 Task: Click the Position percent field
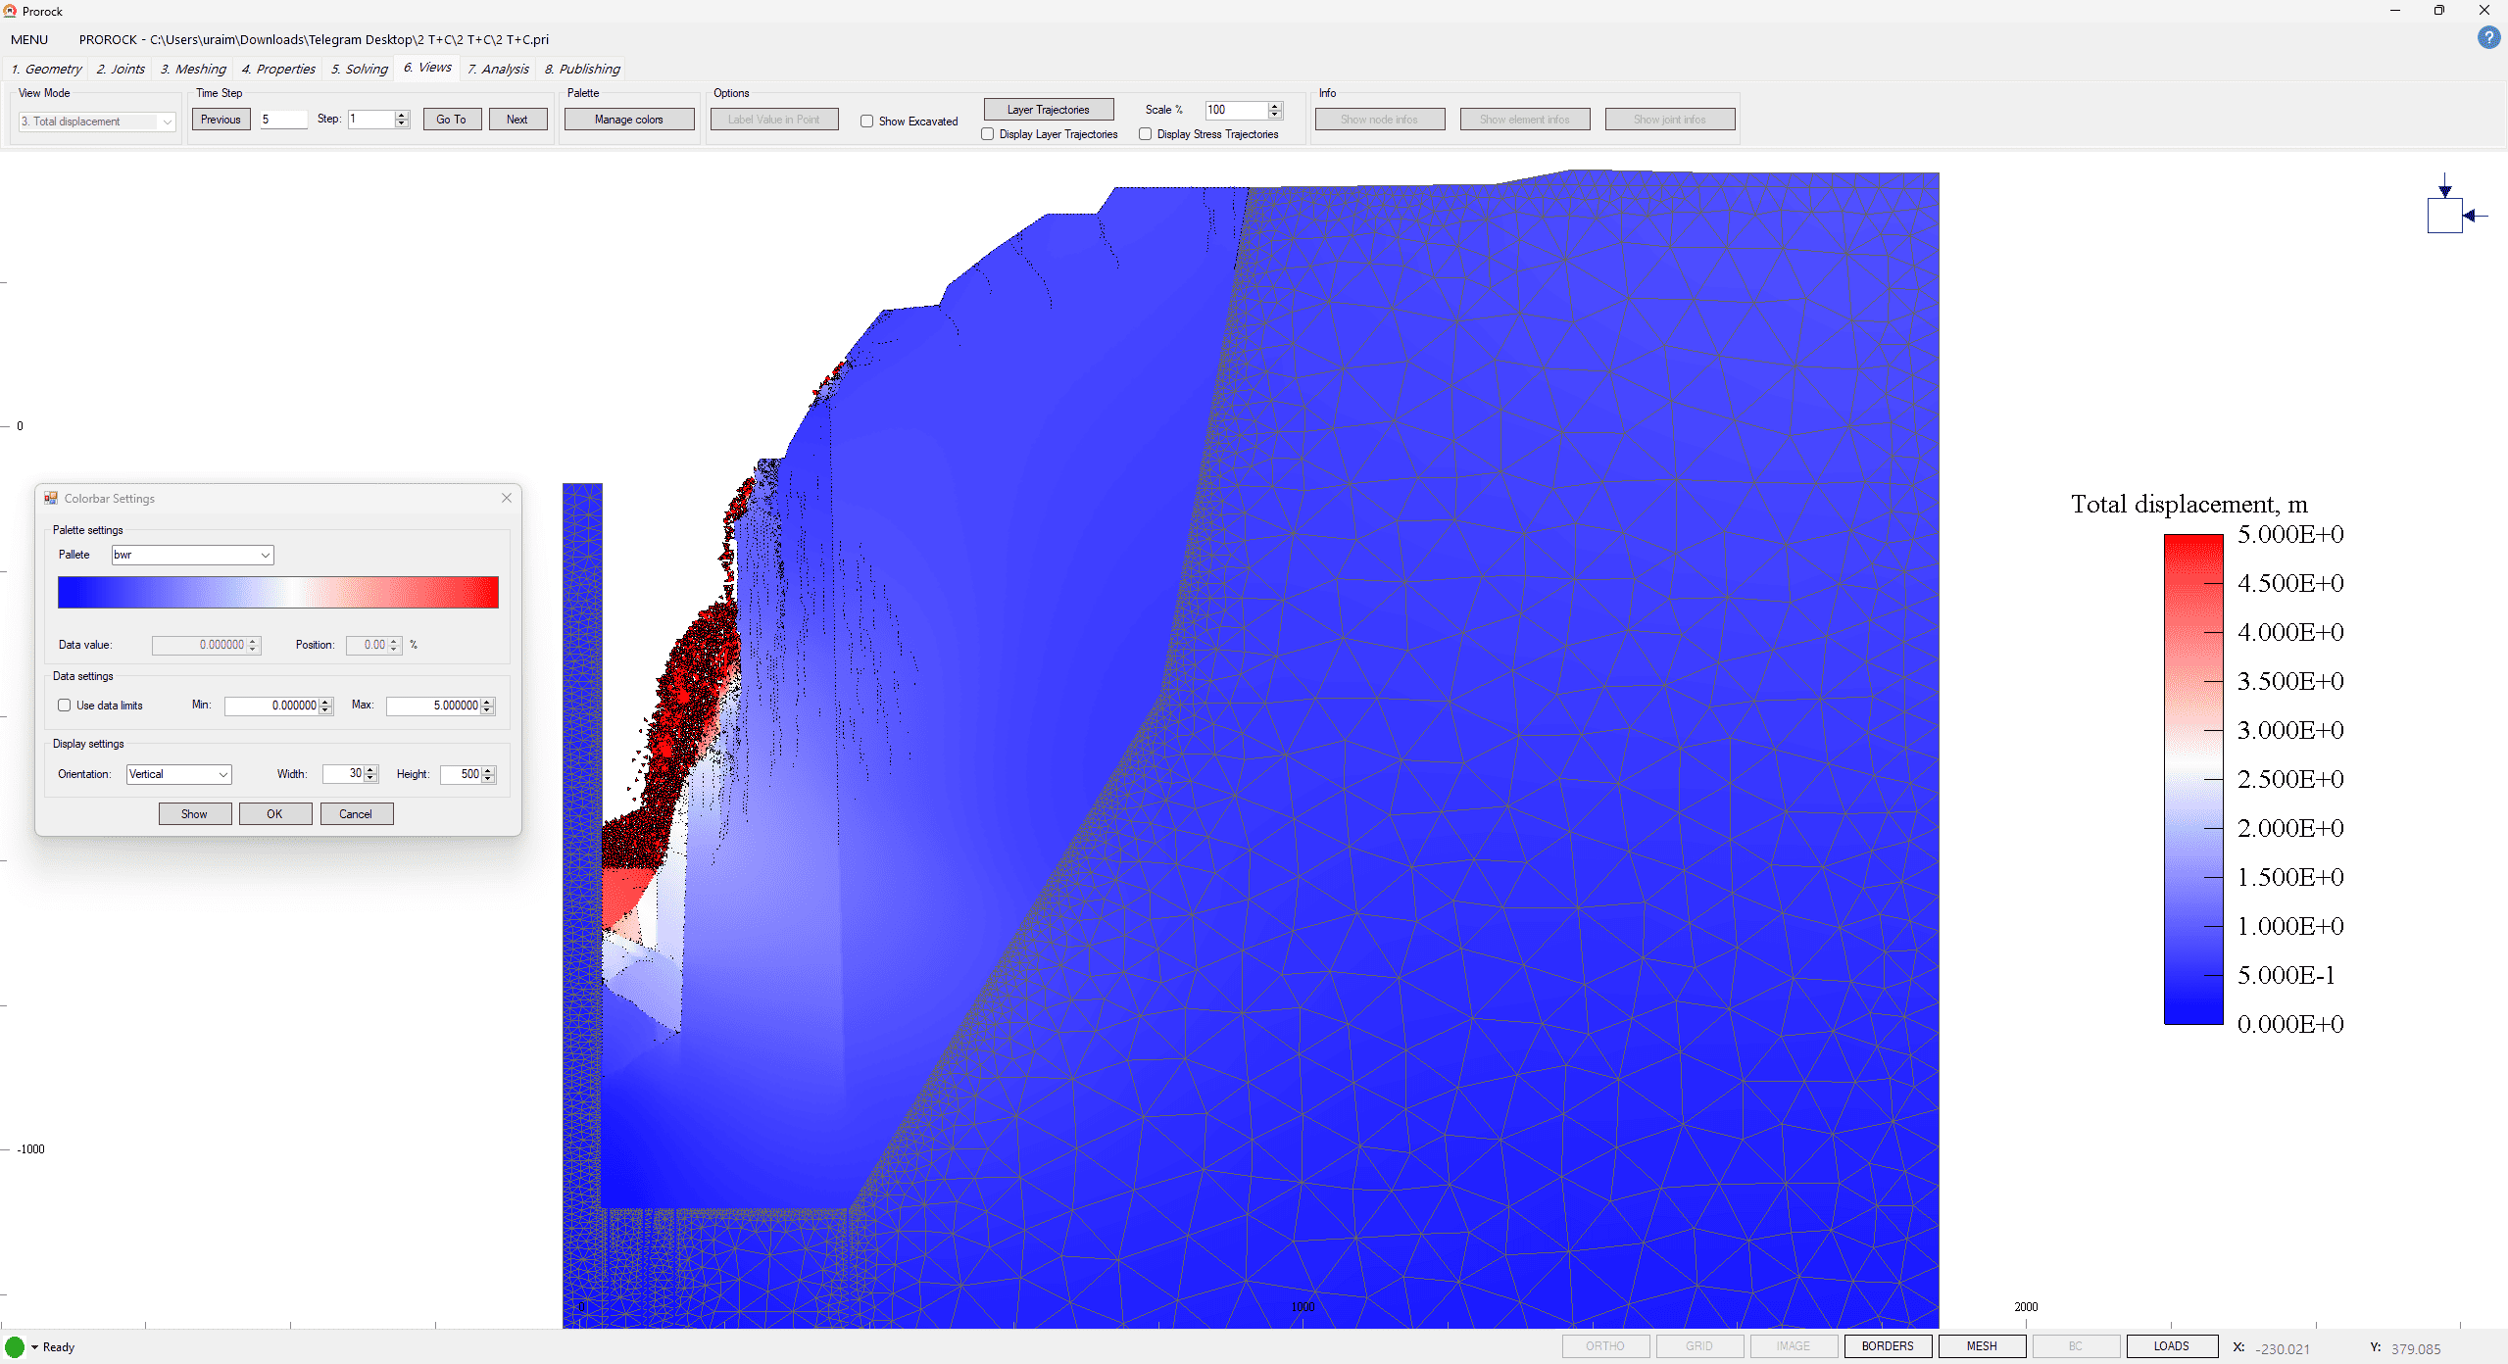[367, 645]
